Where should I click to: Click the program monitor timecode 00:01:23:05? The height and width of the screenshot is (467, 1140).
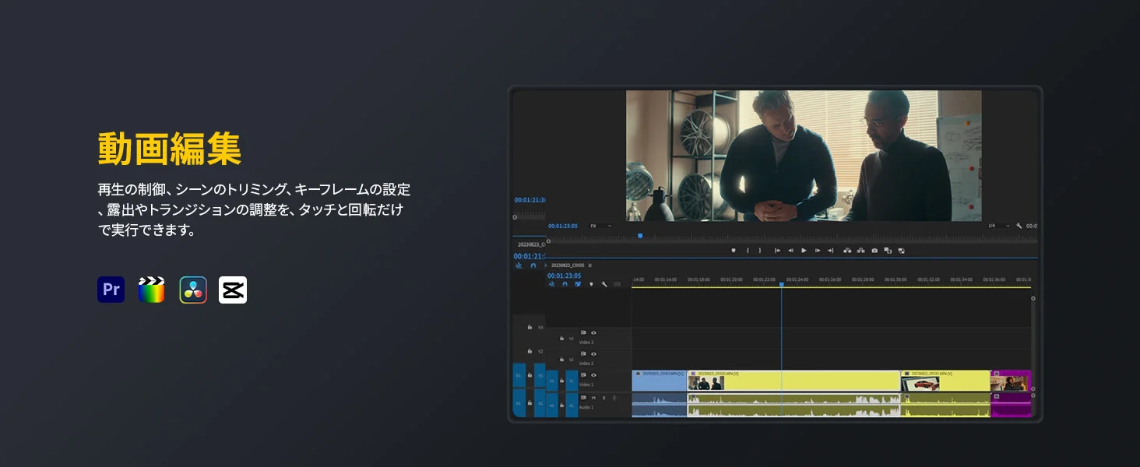tap(563, 226)
